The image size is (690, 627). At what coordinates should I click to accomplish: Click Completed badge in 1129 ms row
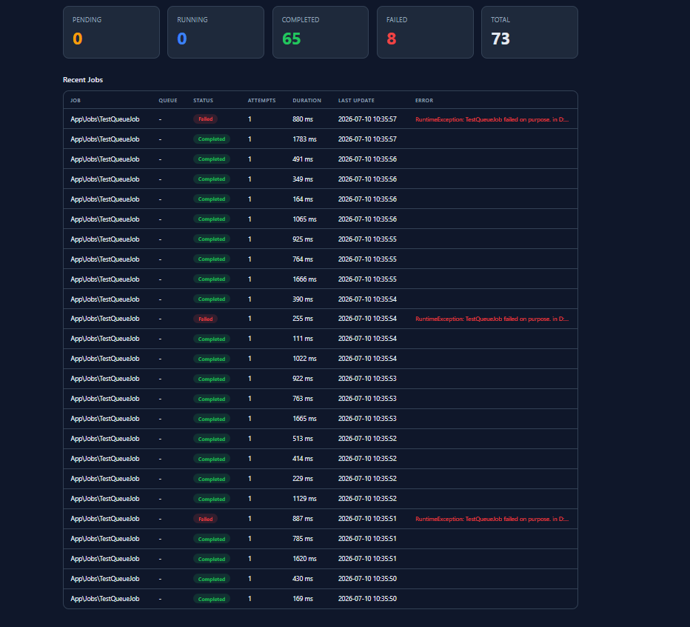[x=212, y=500]
